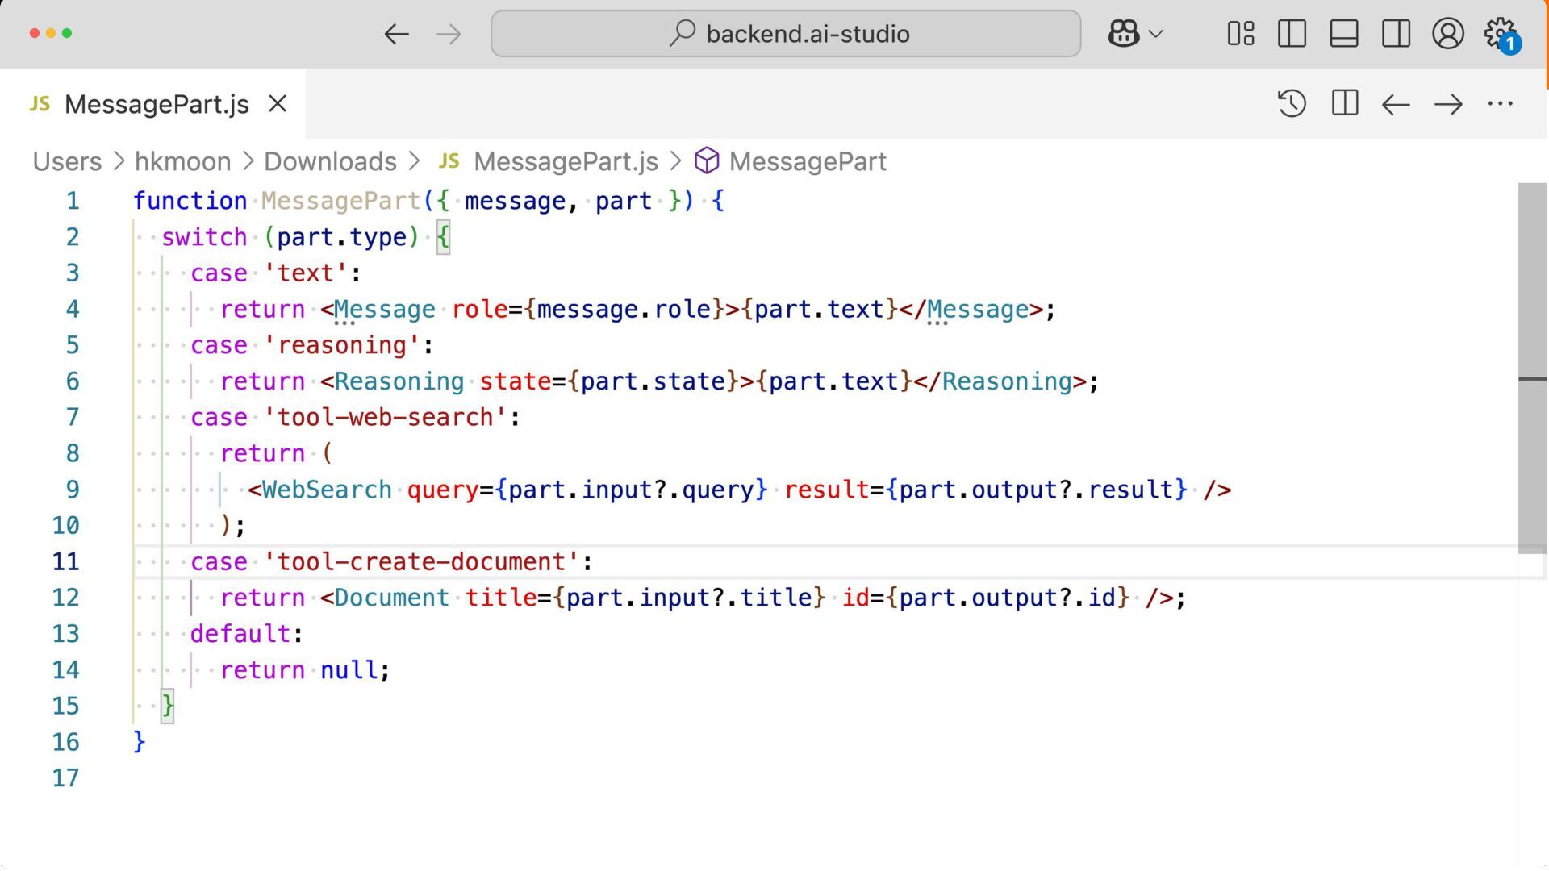Click the backend.ai-studio search box
The width and height of the screenshot is (1549, 871).
click(x=785, y=34)
